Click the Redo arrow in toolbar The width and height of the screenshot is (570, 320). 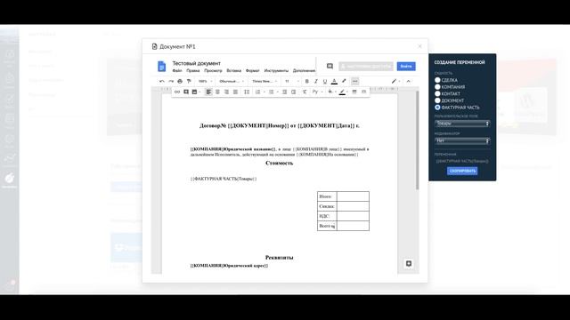point(171,81)
